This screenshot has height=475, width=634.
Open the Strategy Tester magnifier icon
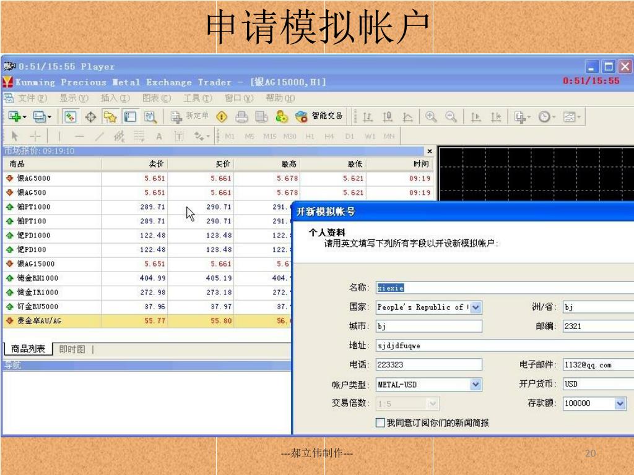[150, 117]
